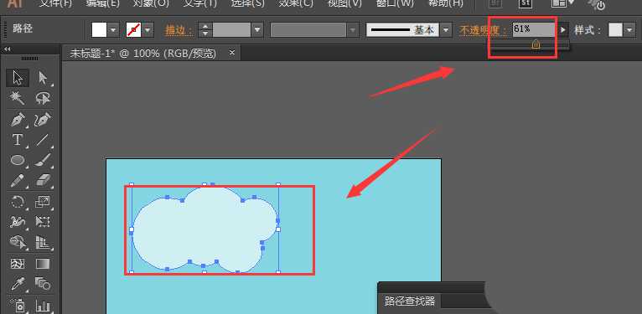This screenshot has height=314, width=642.
Task: Select the Paintbrush tool
Action: pyautogui.click(x=43, y=160)
